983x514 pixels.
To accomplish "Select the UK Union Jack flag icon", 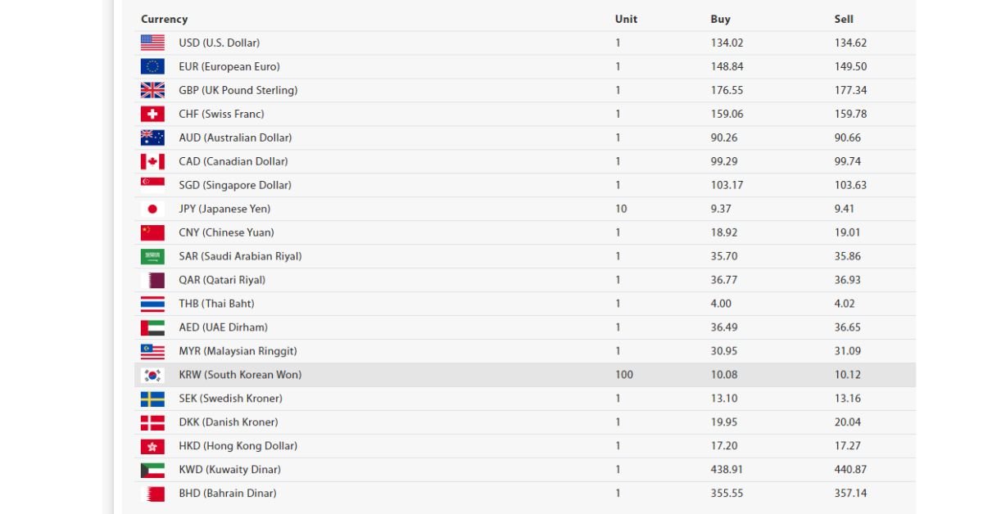I will [152, 90].
